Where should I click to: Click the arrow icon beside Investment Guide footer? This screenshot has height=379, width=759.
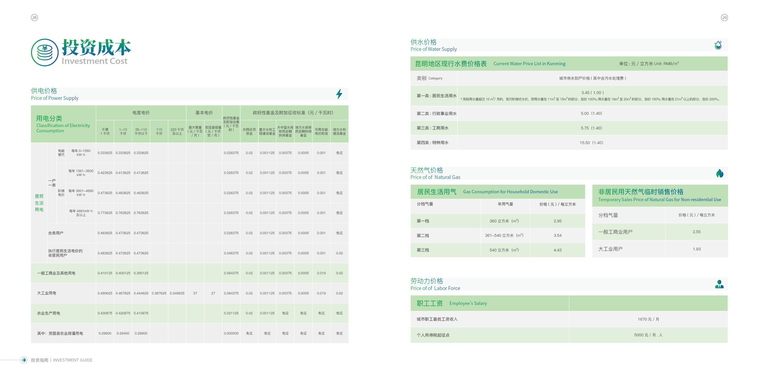pyautogui.click(x=24, y=360)
